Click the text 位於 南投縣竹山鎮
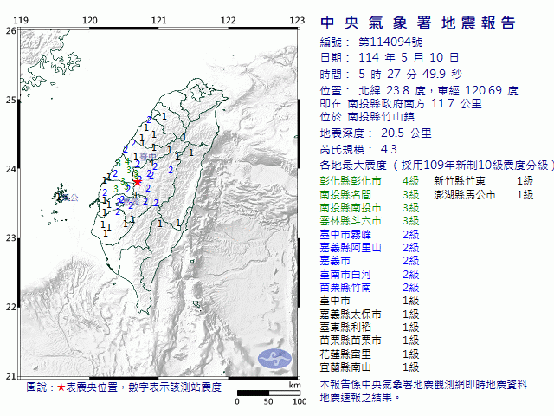554x416 pixels. 367,117
